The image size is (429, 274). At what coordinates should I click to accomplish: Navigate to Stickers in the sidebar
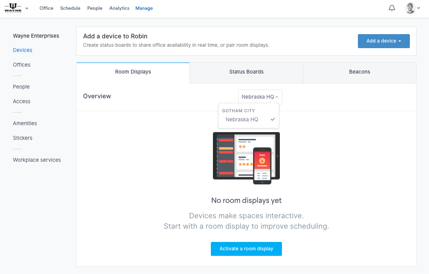pos(22,138)
